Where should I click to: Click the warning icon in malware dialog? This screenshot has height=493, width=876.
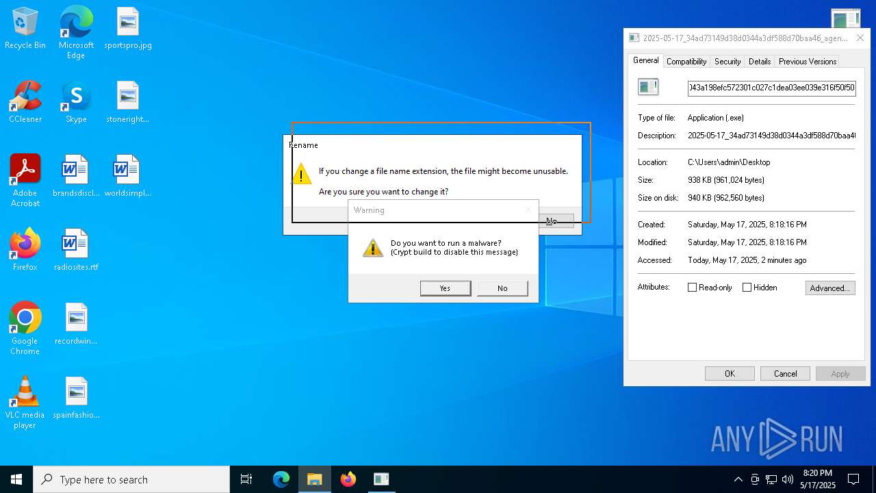click(373, 248)
